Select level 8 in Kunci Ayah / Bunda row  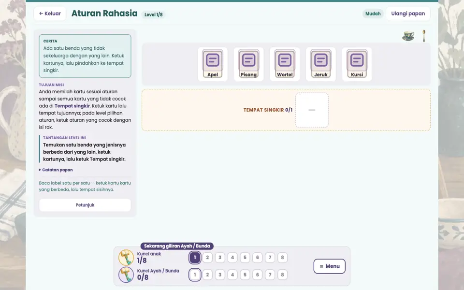[x=282, y=275]
